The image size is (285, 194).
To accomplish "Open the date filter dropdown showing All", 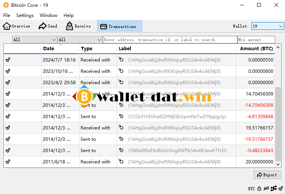I will pyautogui.click(x=34, y=40).
